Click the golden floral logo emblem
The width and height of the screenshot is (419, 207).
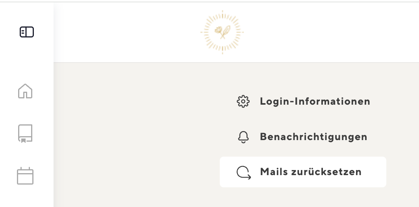pos(222,32)
